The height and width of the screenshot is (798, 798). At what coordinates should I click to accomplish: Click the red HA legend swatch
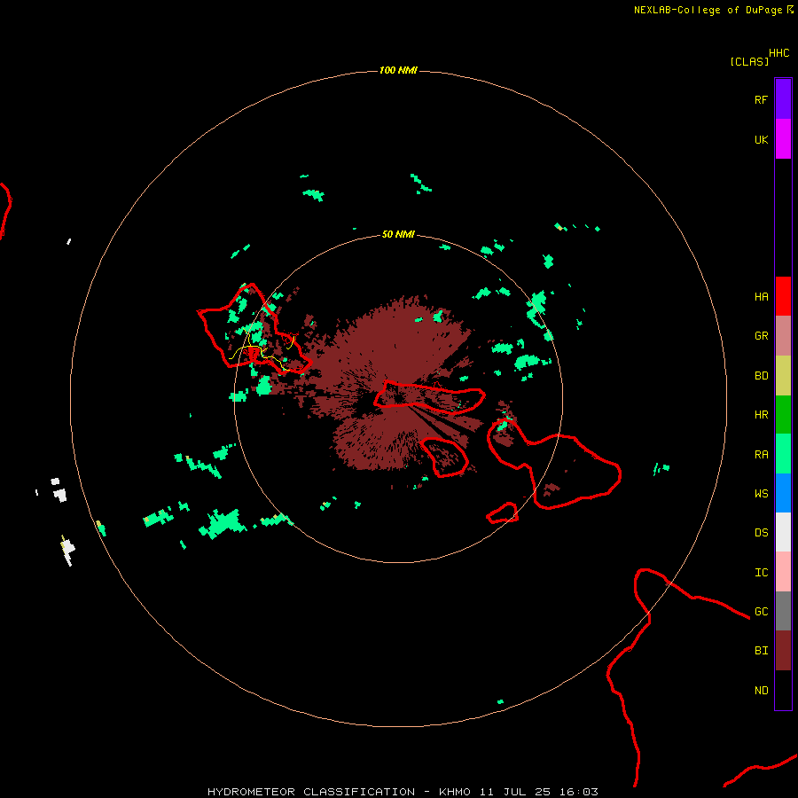click(783, 296)
